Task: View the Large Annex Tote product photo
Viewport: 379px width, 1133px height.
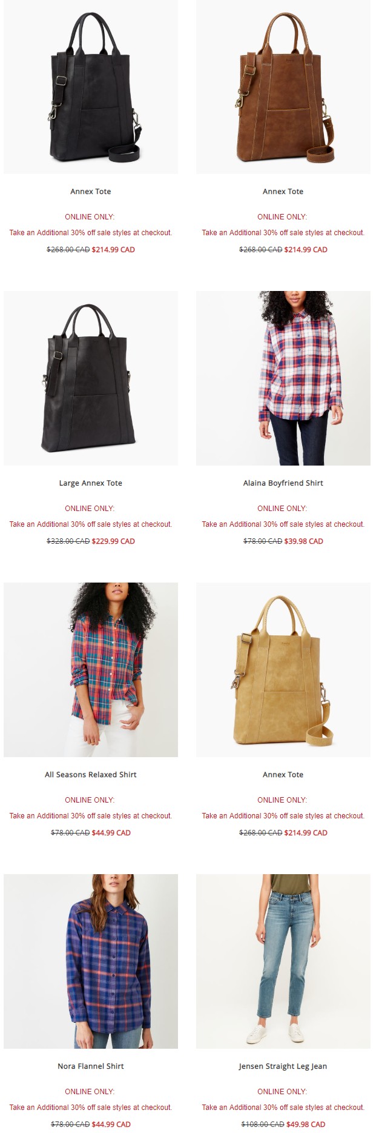Action: pos(91,378)
